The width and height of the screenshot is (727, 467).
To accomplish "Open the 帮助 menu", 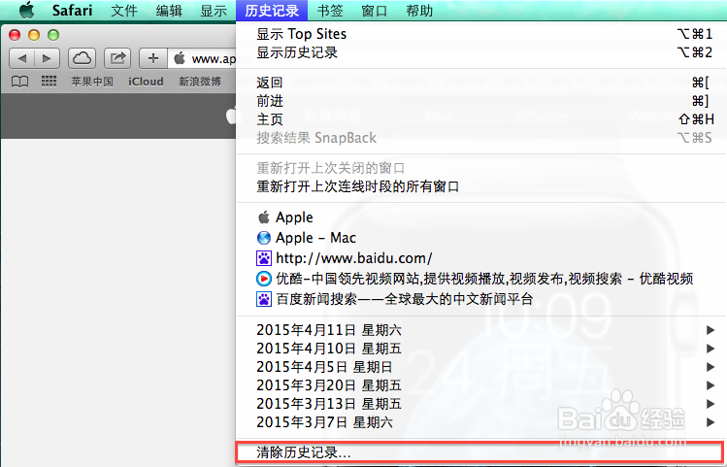I will point(419,11).
